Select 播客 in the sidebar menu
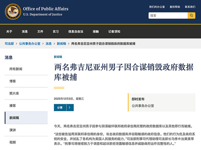 pyautogui.click(x=13, y=106)
